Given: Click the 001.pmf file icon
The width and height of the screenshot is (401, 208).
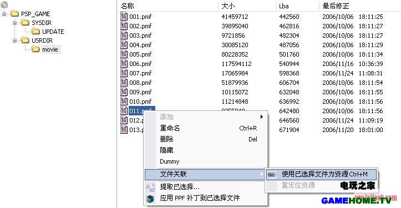Looking at the screenshot, I should click(124, 17).
